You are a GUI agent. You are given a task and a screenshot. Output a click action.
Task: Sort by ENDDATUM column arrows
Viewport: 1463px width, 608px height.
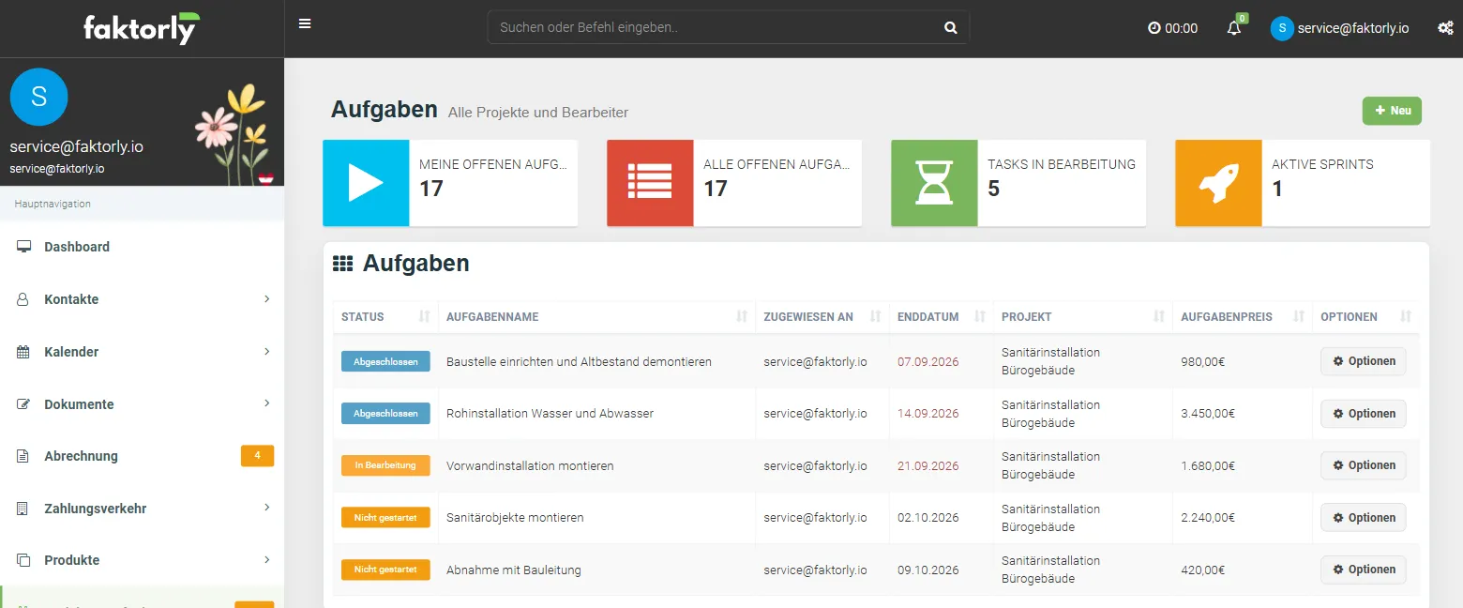980,317
